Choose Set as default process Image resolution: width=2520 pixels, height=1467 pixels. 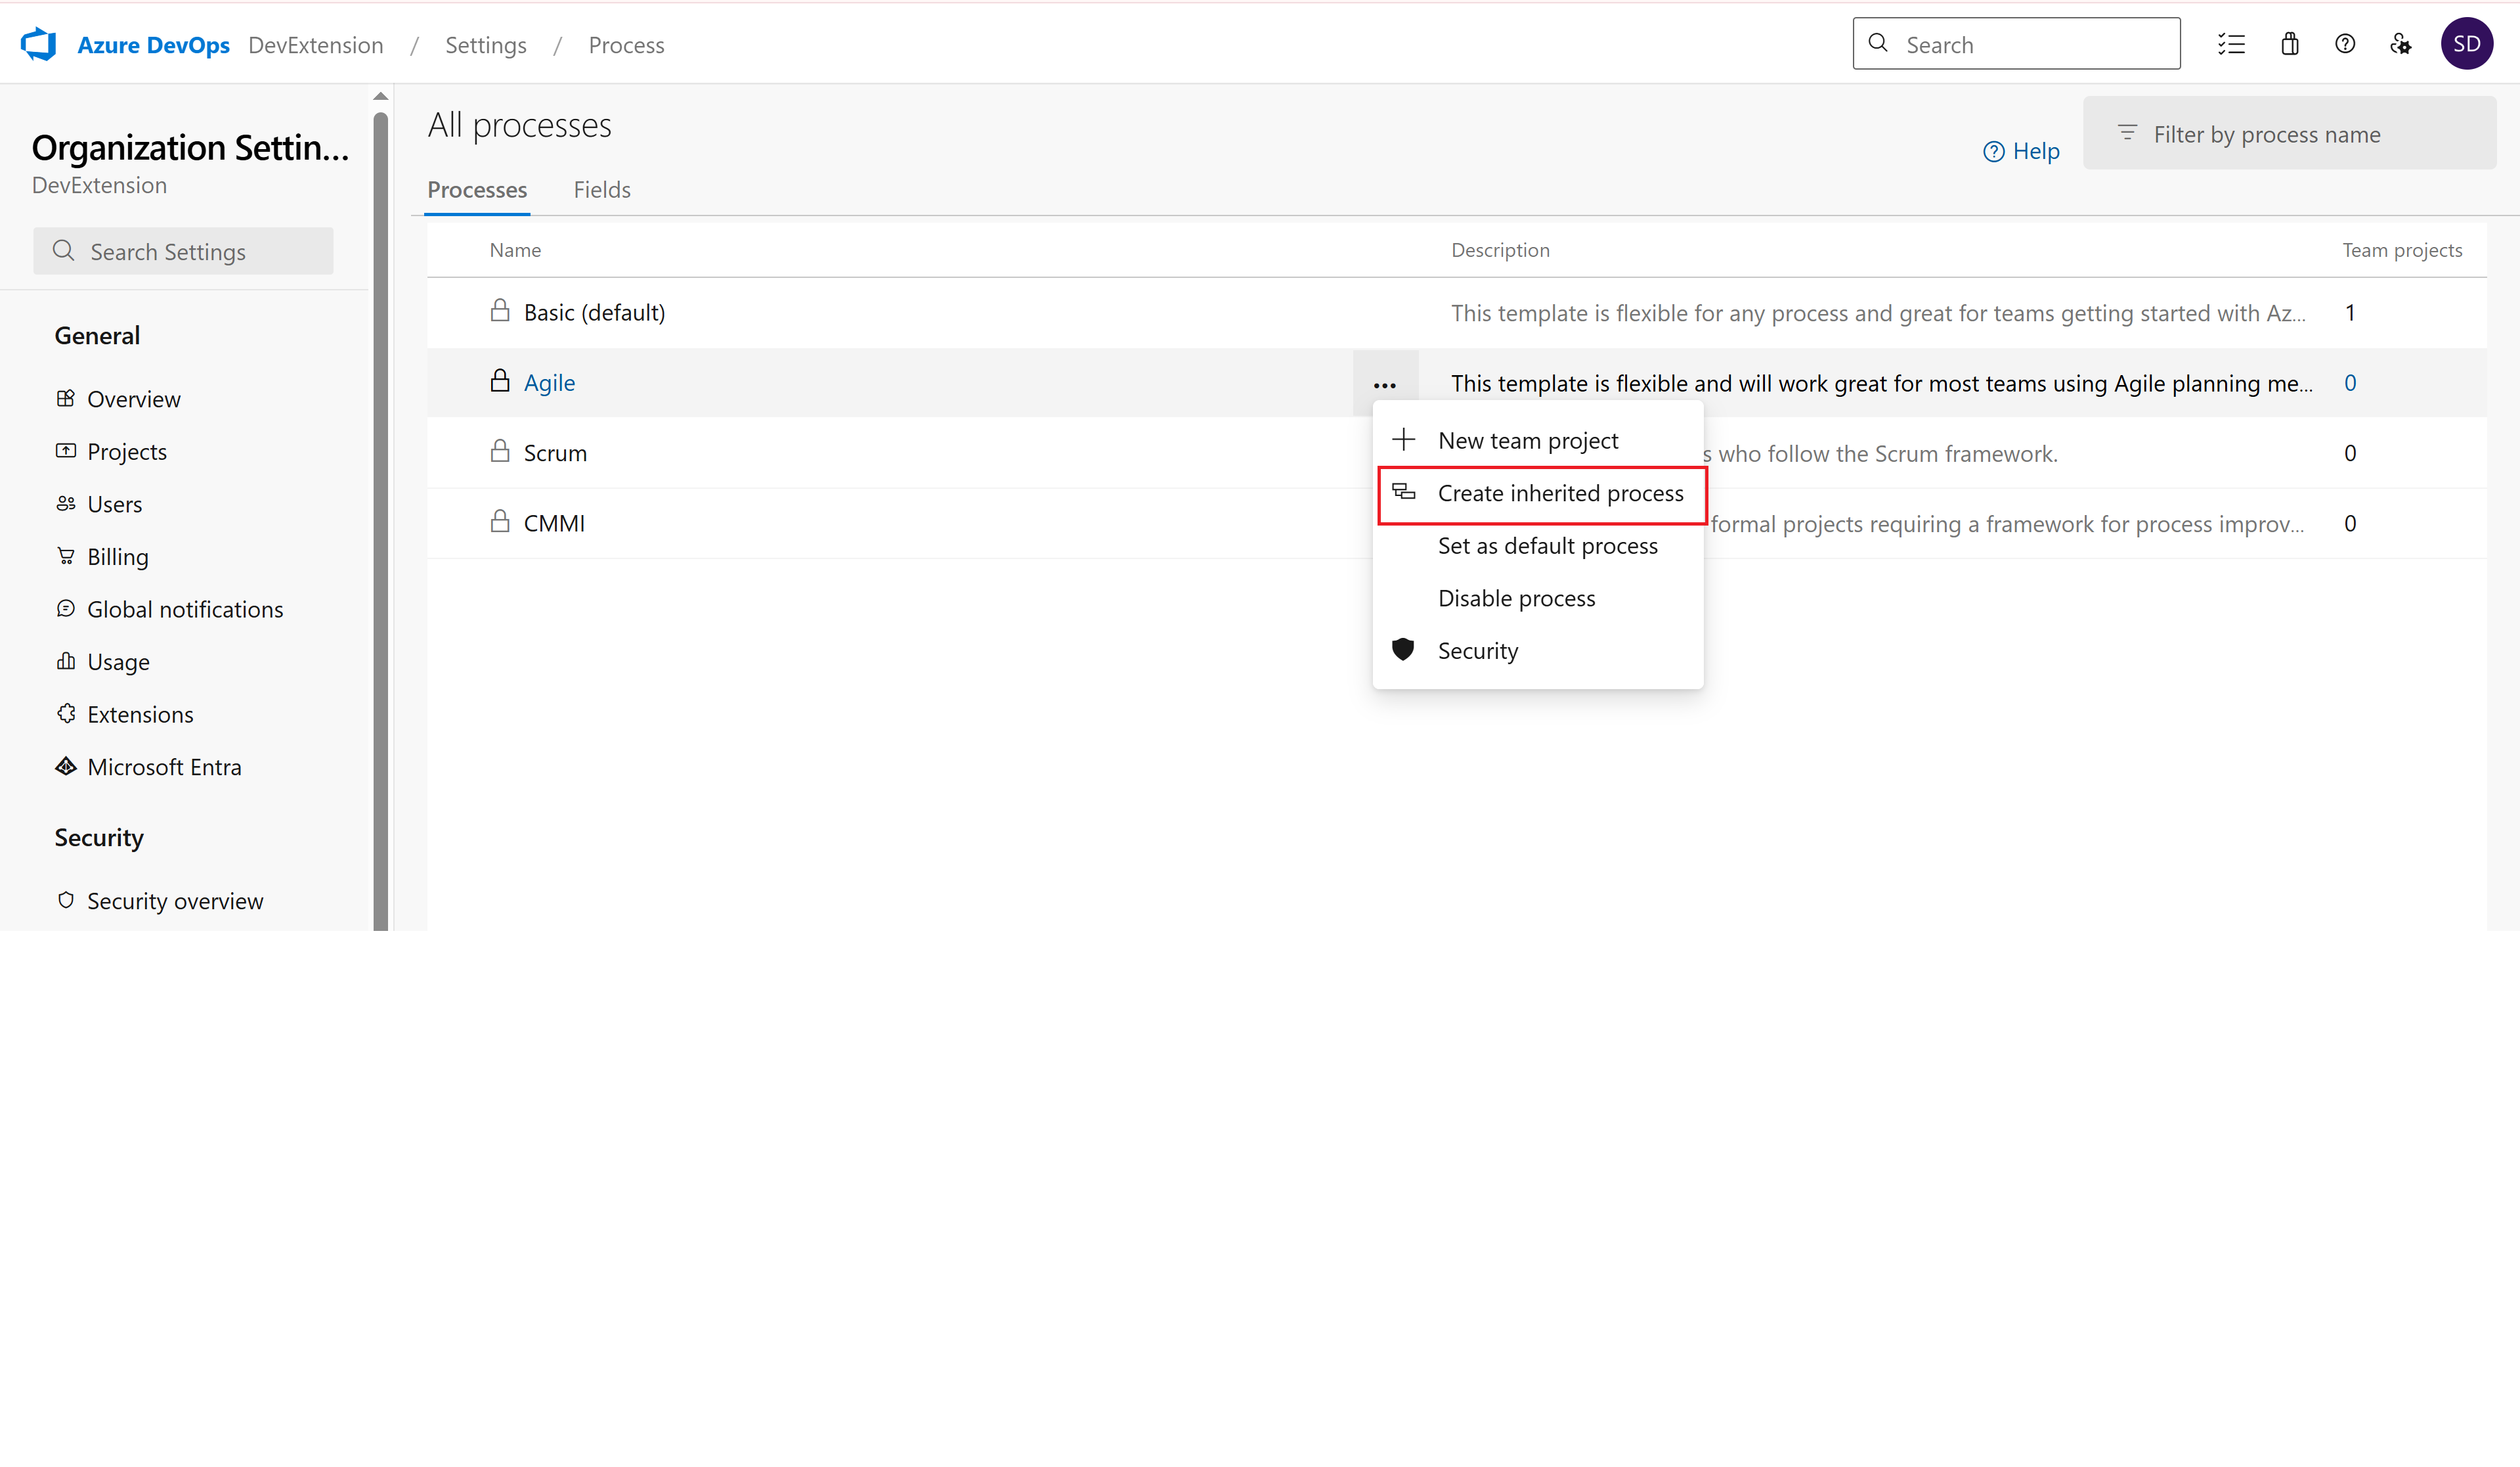tap(1547, 545)
